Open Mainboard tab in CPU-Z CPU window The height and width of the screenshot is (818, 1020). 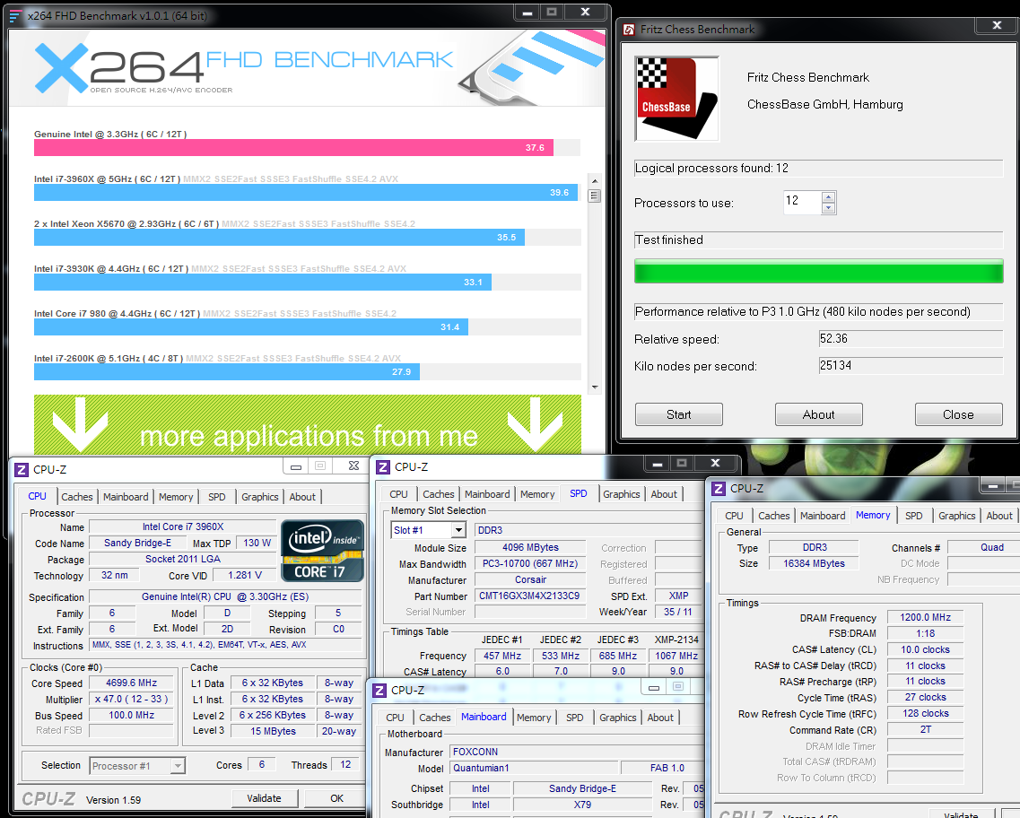(x=126, y=497)
